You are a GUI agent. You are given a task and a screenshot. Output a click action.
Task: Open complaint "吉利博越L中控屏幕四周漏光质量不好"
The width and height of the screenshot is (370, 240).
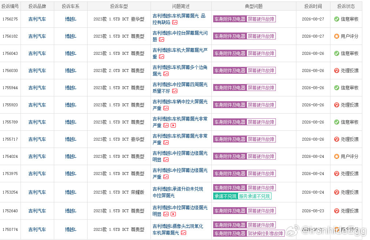180,88
